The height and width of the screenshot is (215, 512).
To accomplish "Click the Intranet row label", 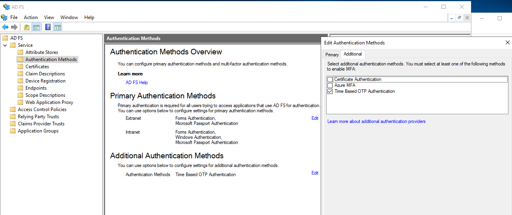I will pos(133,132).
